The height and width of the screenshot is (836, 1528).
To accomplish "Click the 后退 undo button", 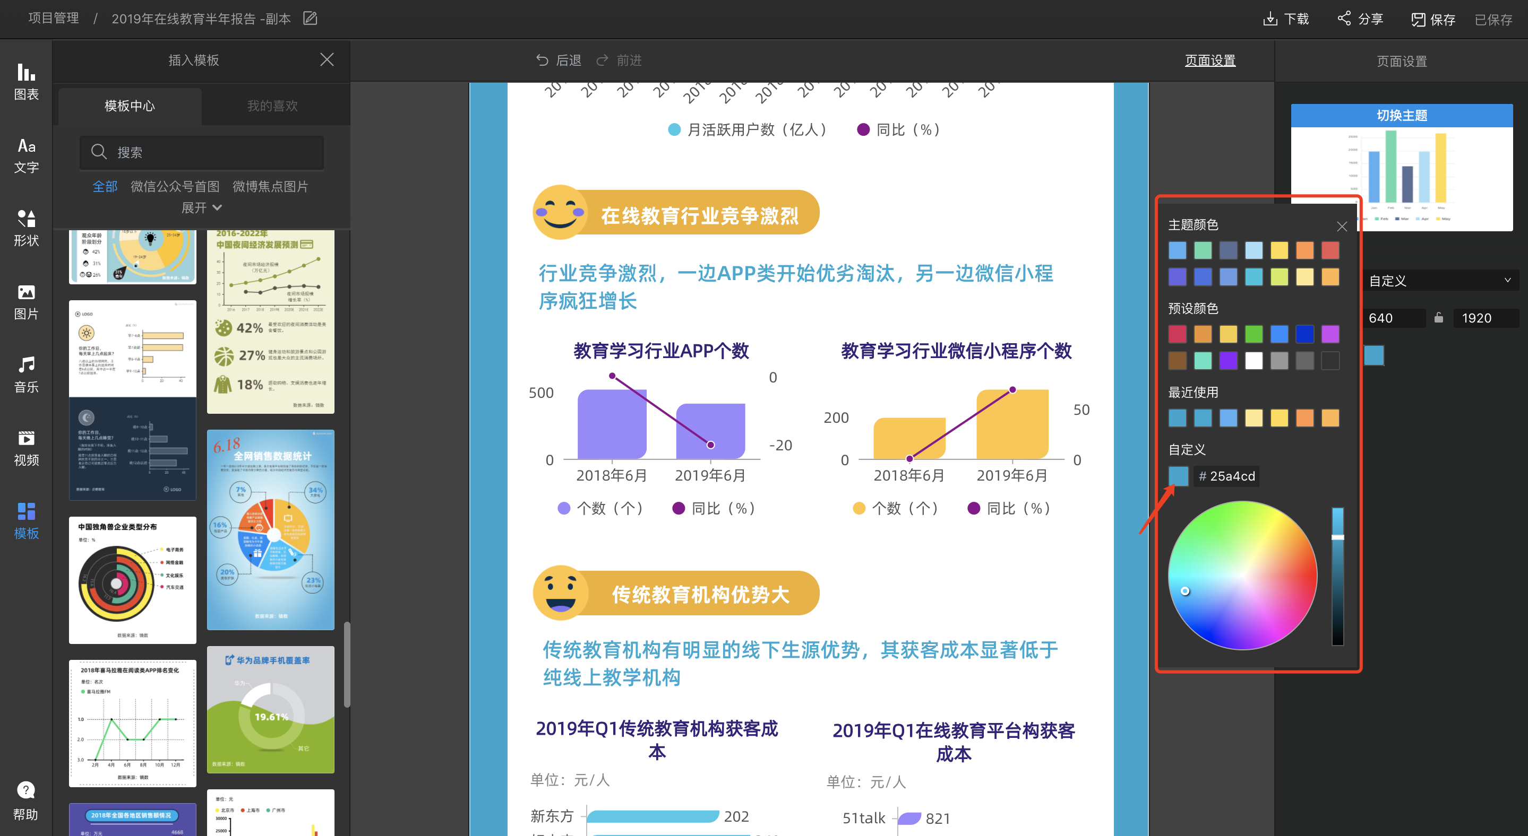I will 558,60.
